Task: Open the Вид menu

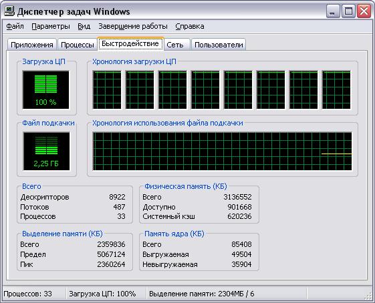Action: coord(84,26)
